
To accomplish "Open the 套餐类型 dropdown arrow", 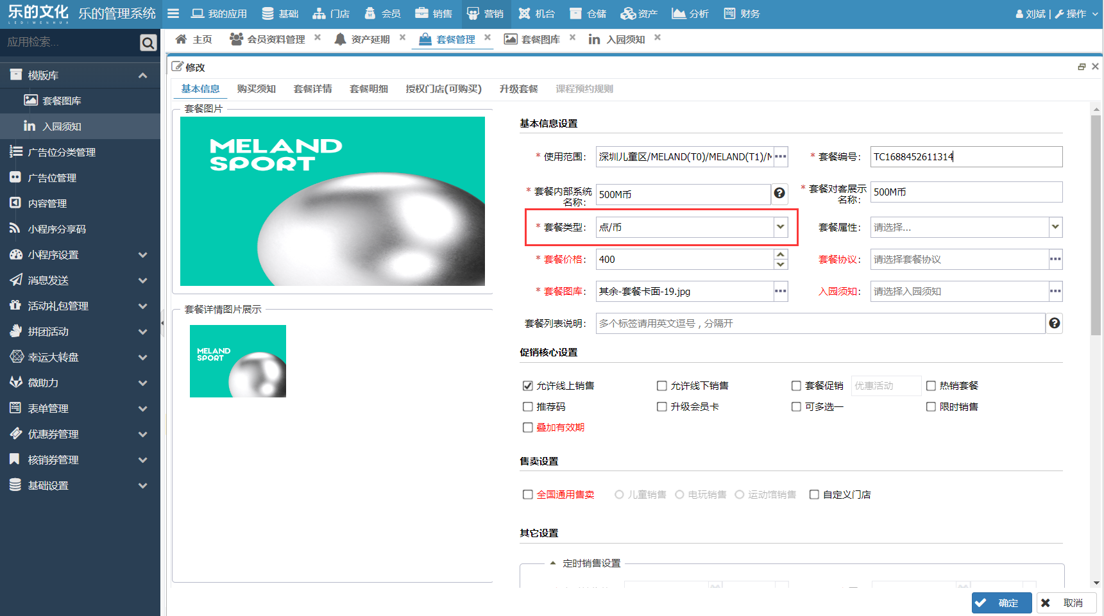I will pos(780,227).
